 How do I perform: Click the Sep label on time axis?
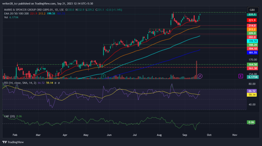click(x=185, y=135)
